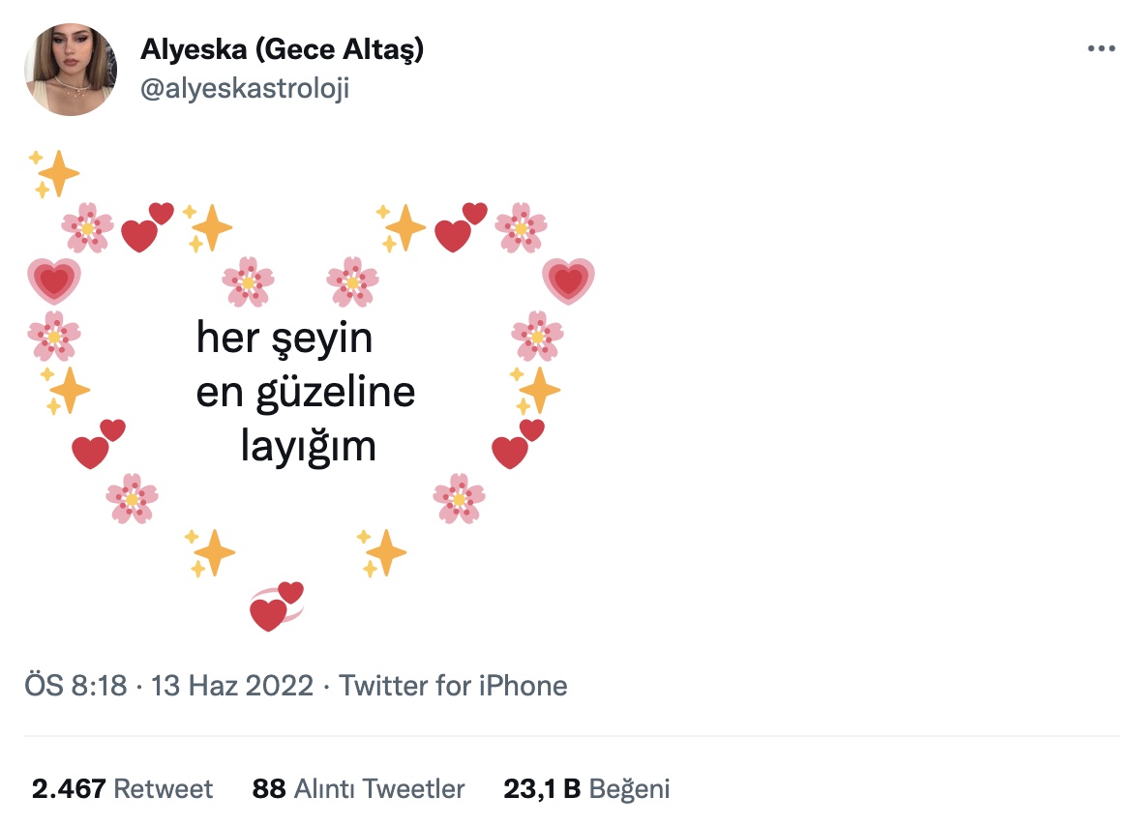Click the sparkles emoji right of the bottom hearts
The width and height of the screenshot is (1138, 826).
[381, 553]
